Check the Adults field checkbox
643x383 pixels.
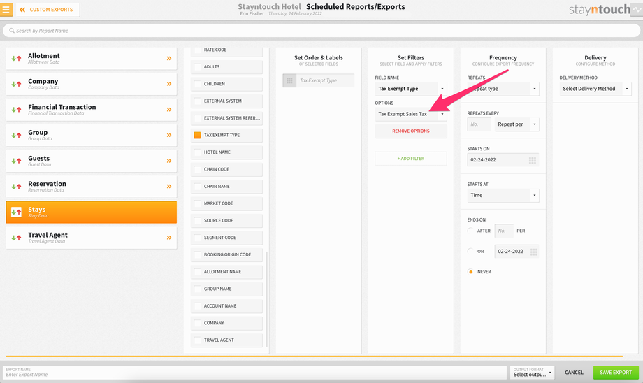tap(197, 67)
